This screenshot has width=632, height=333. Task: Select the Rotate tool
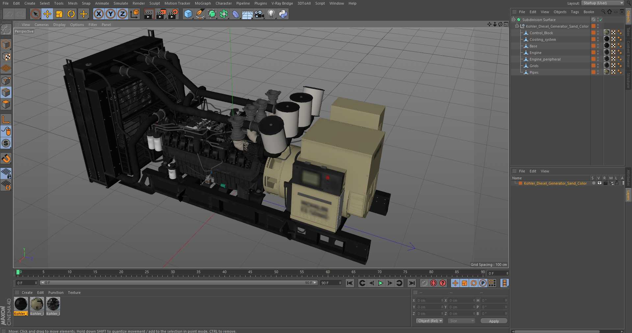(x=71, y=14)
